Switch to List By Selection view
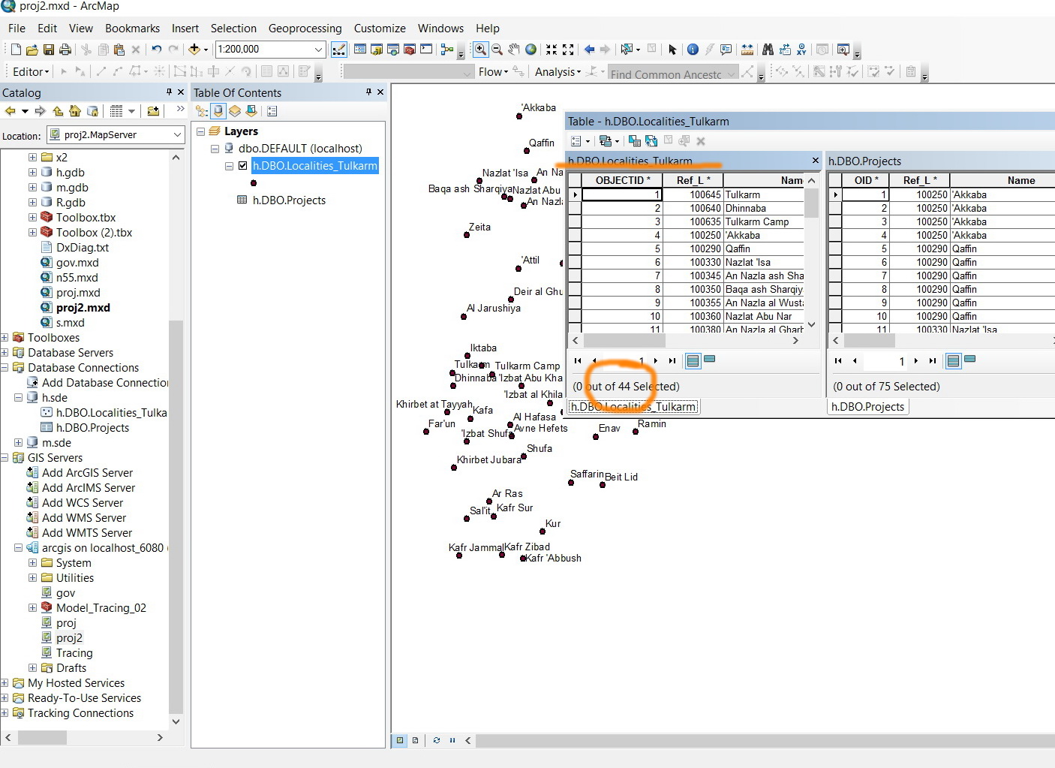Viewport: 1055px width, 768px height. click(x=251, y=111)
